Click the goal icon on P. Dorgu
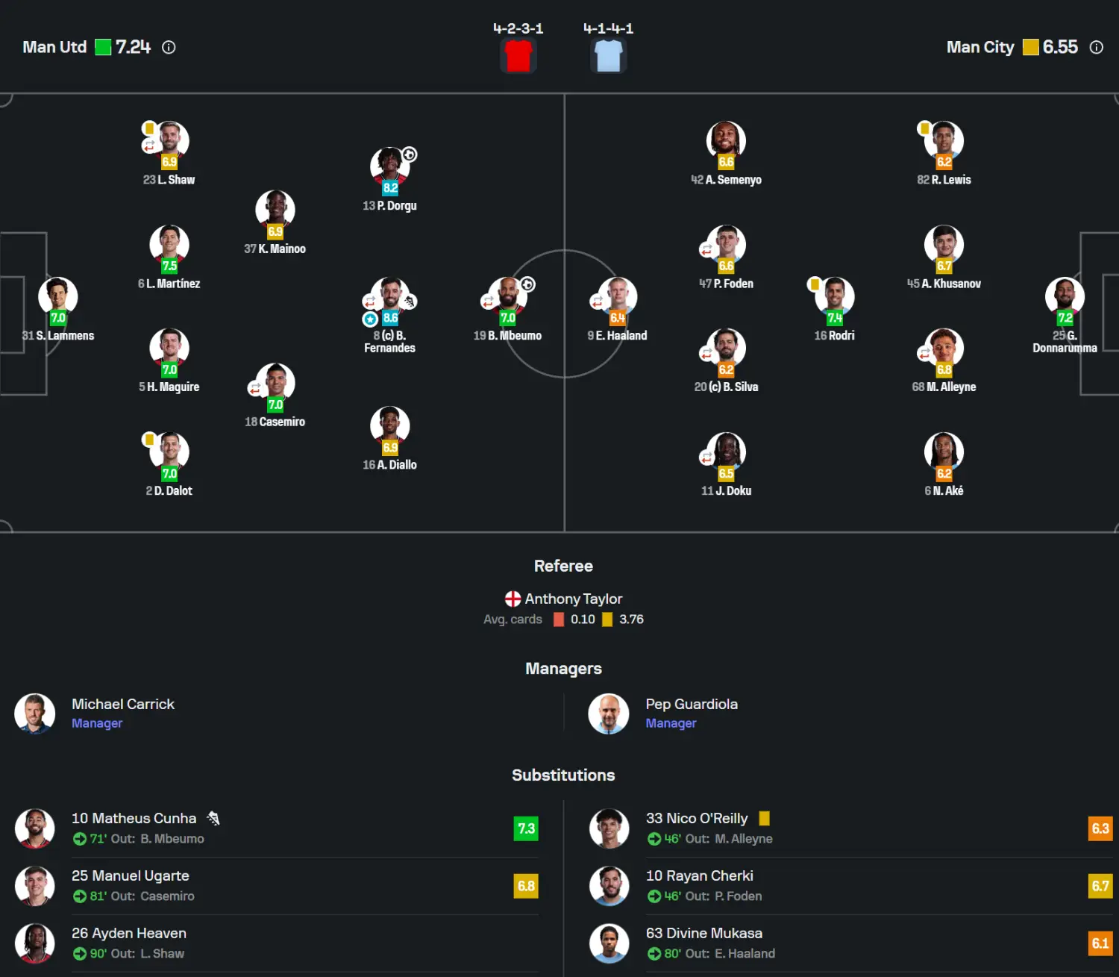Screen dimensions: 1119x977 click(410, 154)
